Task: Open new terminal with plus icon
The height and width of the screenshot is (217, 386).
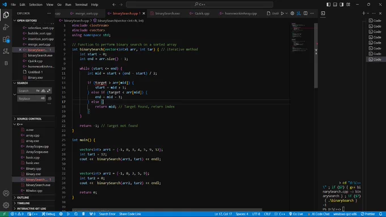Action: 363,13
